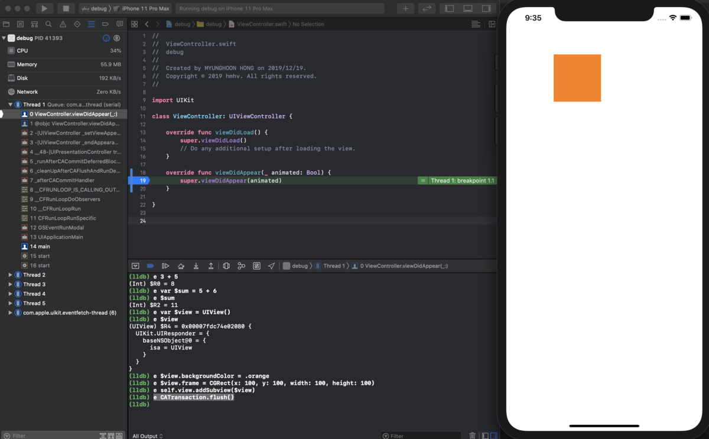Clear the console with trash icon
Image resolution: width=709 pixels, height=439 pixels.
coord(472,435)
